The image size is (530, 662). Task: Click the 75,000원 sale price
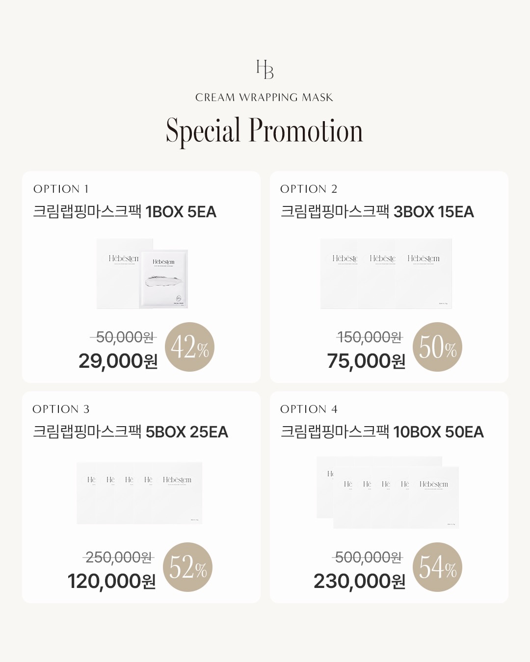(366, 361)
